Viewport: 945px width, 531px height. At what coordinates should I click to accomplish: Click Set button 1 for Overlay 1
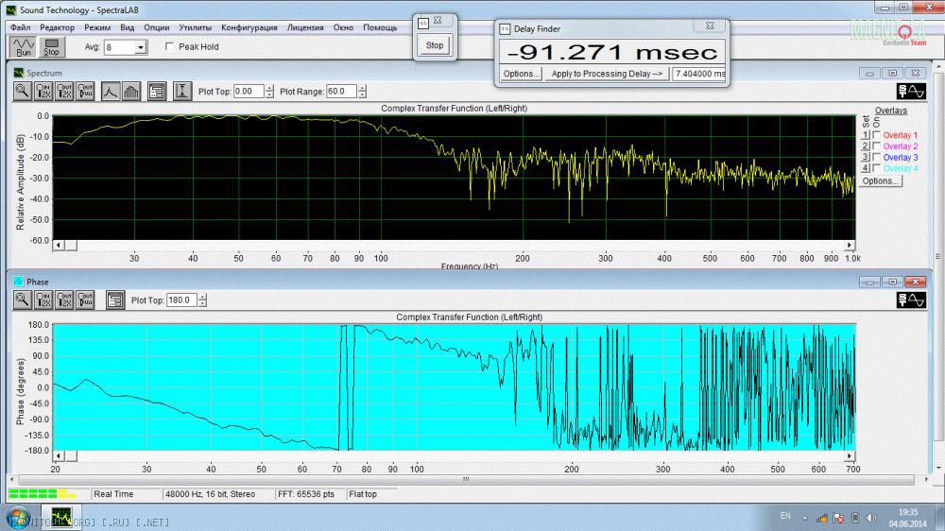[866, 135]
